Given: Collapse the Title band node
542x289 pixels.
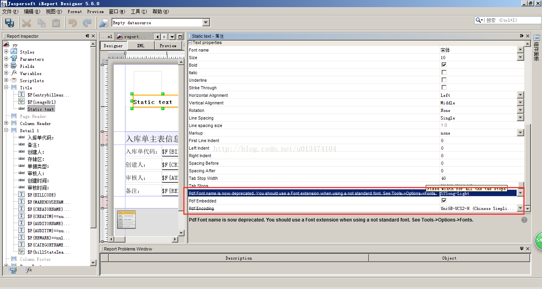Looking at the screenshot, I should (6, 87).
